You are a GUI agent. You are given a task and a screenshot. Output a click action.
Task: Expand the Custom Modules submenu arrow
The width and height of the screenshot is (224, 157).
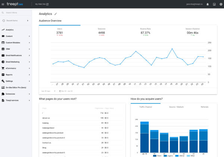(x=29, y=43)
